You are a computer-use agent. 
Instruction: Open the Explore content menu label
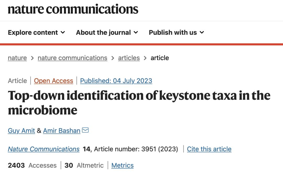pos(33,32)
